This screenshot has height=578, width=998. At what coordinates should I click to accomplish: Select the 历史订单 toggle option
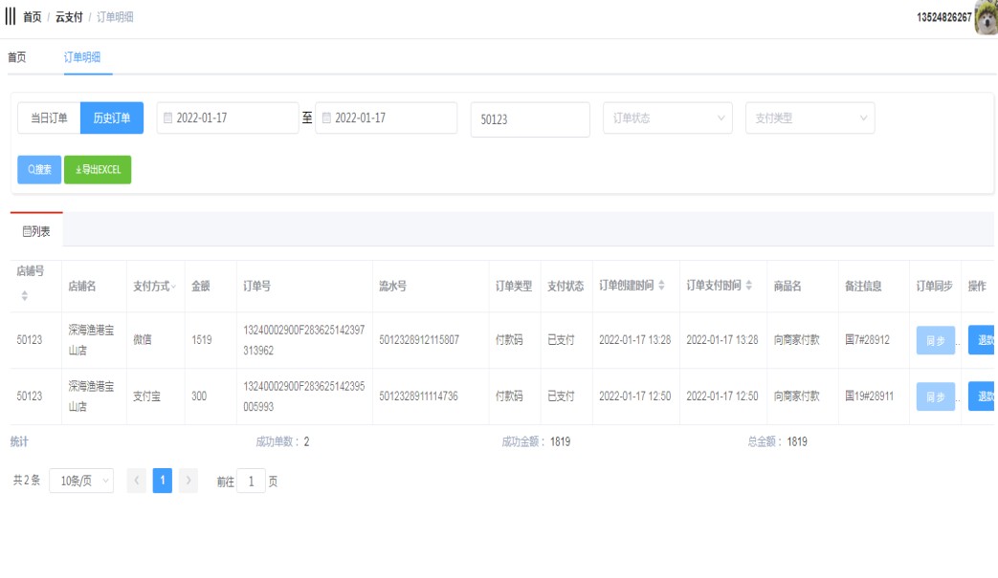112,118
